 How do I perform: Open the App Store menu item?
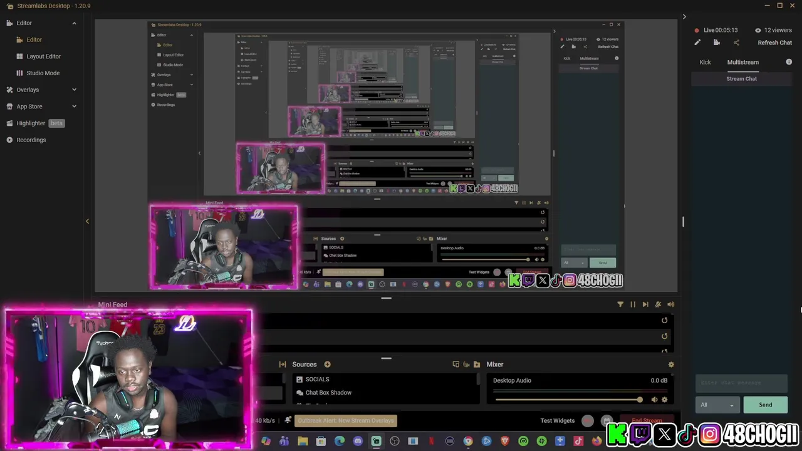(29, 106)
